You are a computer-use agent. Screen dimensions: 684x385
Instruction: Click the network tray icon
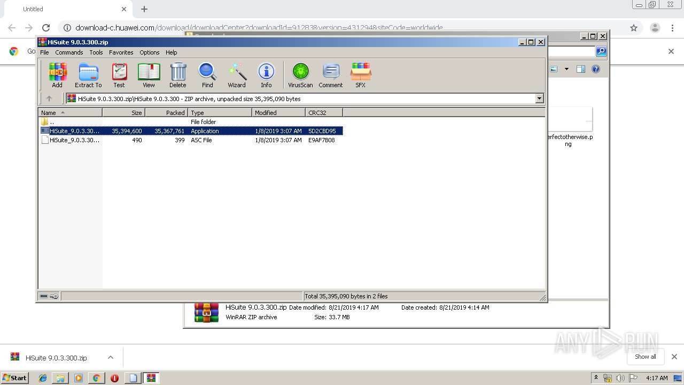pos(608,378)
